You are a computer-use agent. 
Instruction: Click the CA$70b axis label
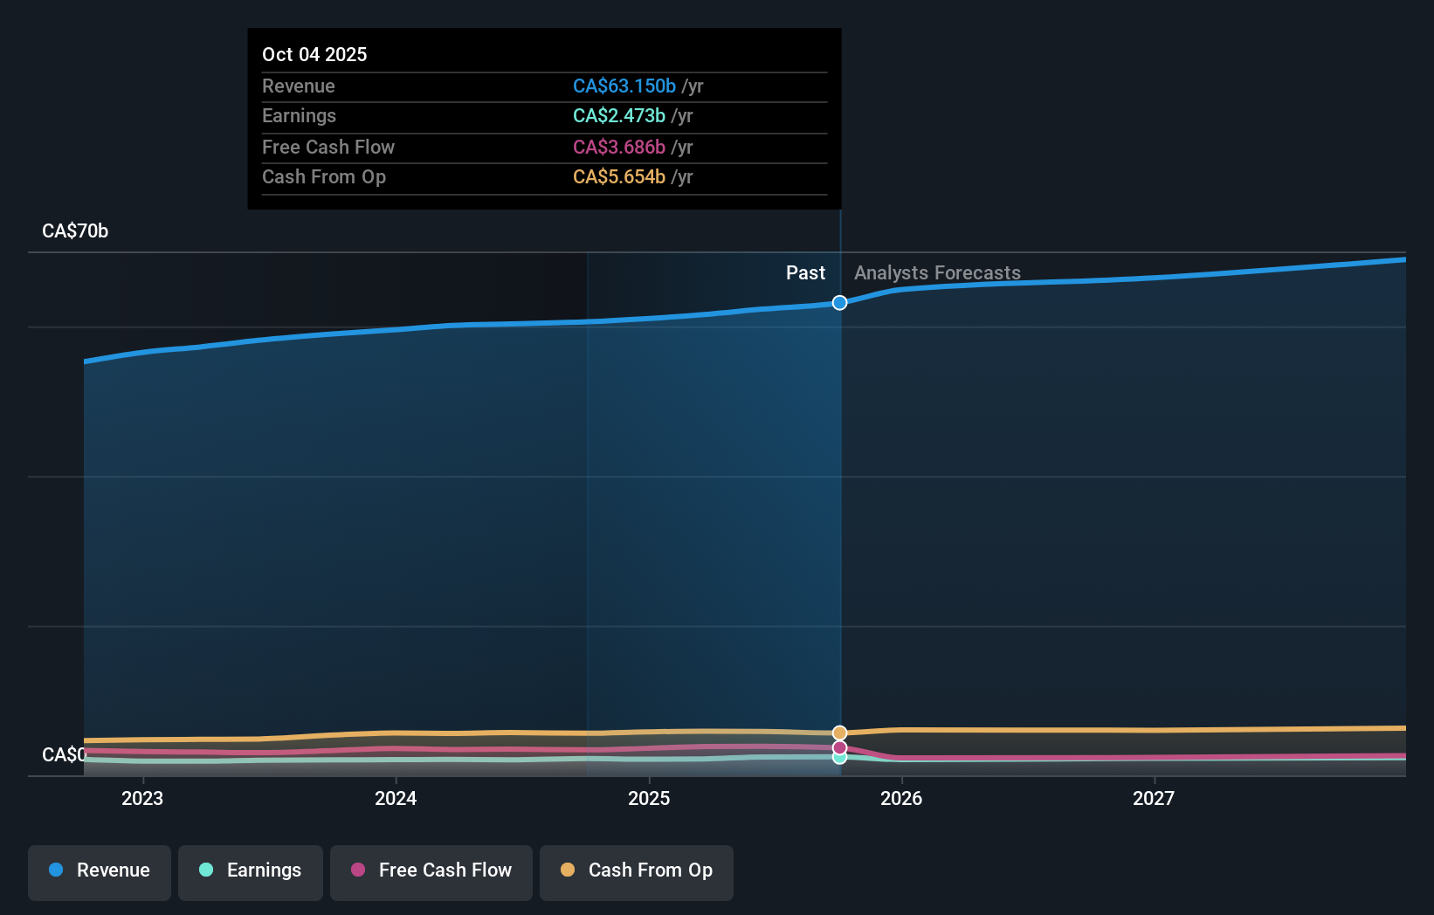click(75, 230)
